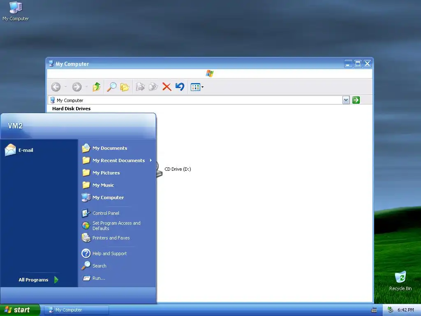This screenshot has height=316, width=421.
Task: Click the green Go arrow button
Action: [356, 100]
